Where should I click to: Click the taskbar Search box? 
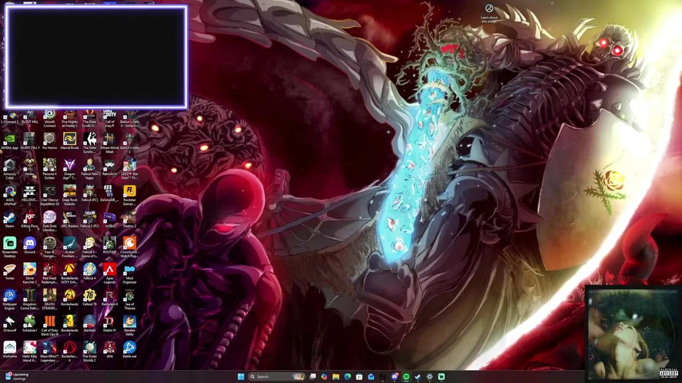[278, 377]
